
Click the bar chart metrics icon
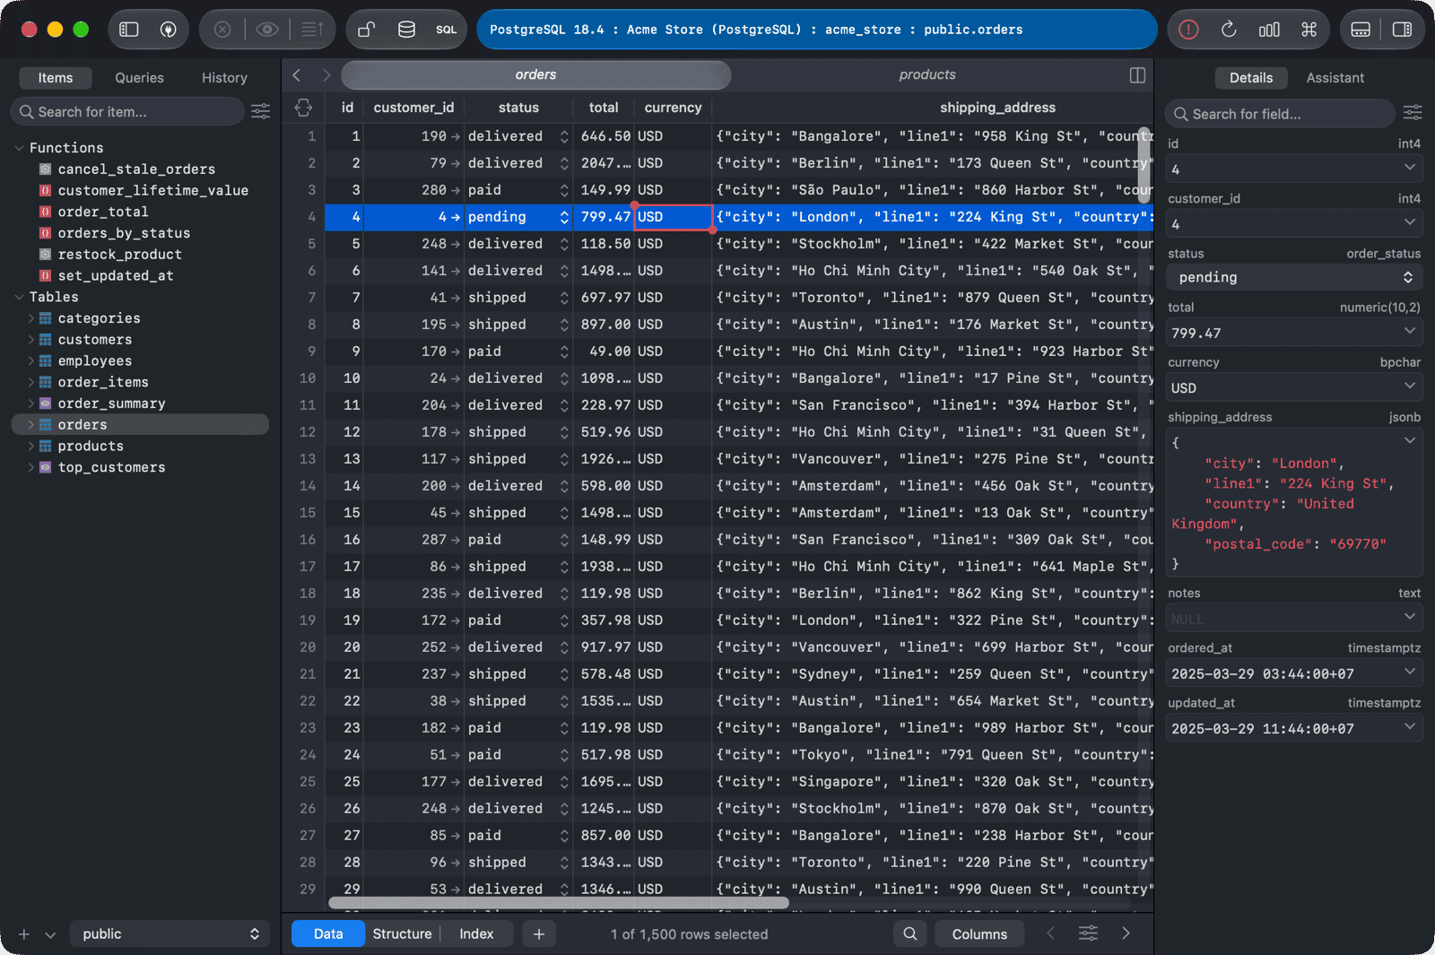coord(1269,30)
